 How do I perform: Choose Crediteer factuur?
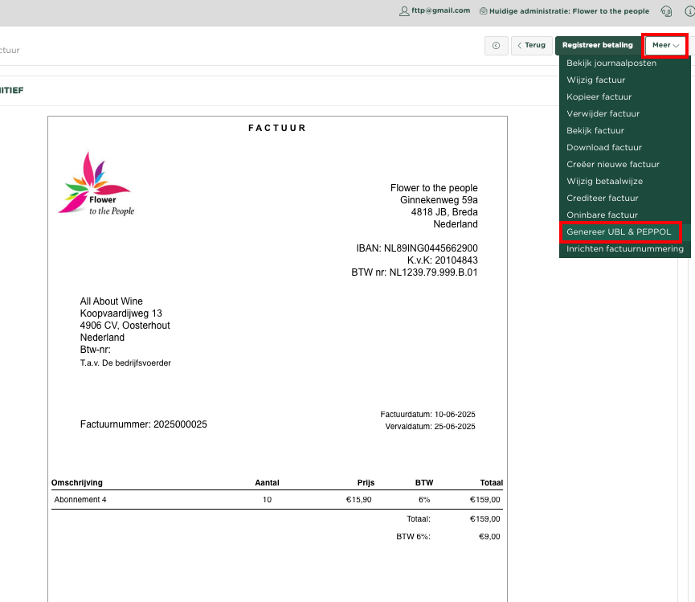click(x=602, y=198)
